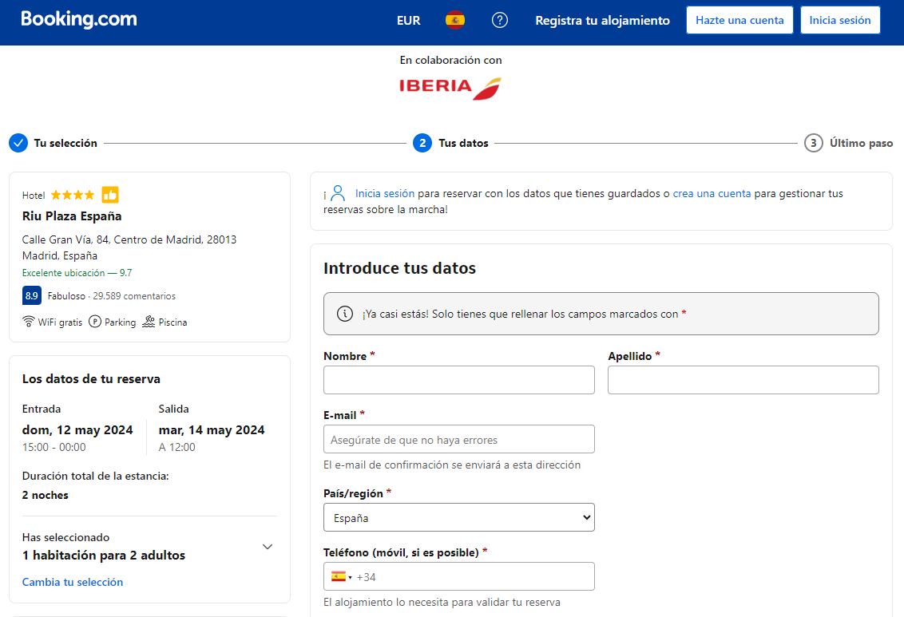Click the Nombre input field
Viewport: 904px width, 617px height.
coord(458,380)
